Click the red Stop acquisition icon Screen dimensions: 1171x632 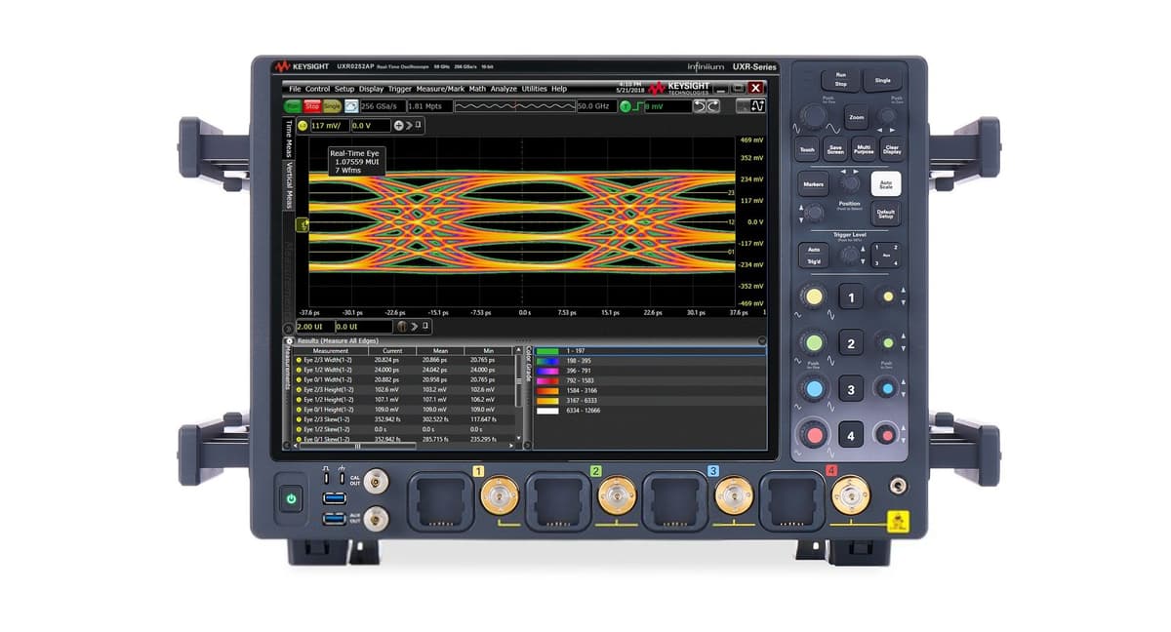click(x=311, y=106)
